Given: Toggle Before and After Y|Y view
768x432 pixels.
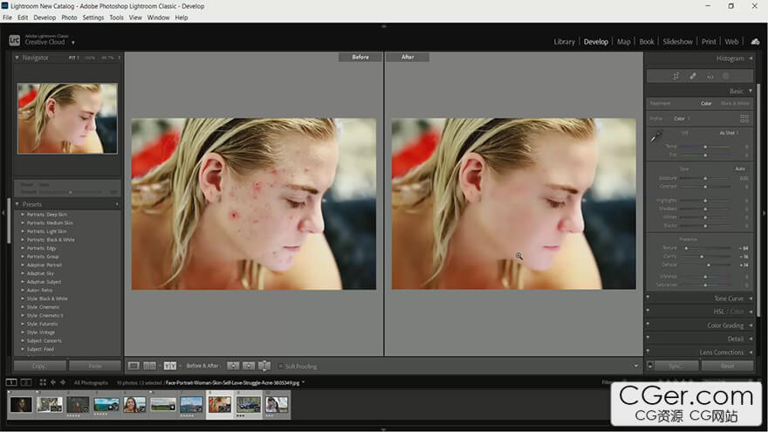Looking at the screenshot, I should [169, 366].
